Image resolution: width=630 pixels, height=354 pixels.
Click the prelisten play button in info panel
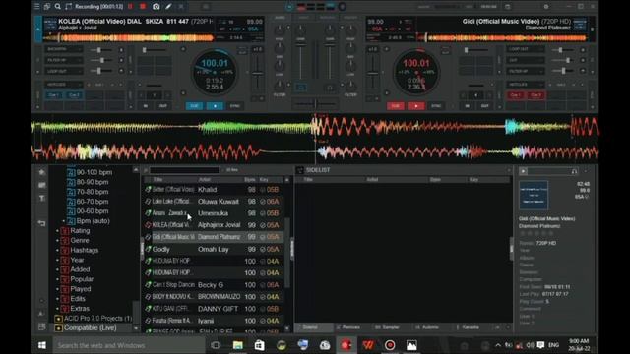pyautogui.click(x=523, y=171)
